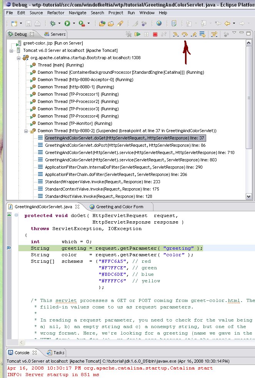255x378 pixels.
Task: Open the New wizard dropdown arrow
Action: point(21,23)
